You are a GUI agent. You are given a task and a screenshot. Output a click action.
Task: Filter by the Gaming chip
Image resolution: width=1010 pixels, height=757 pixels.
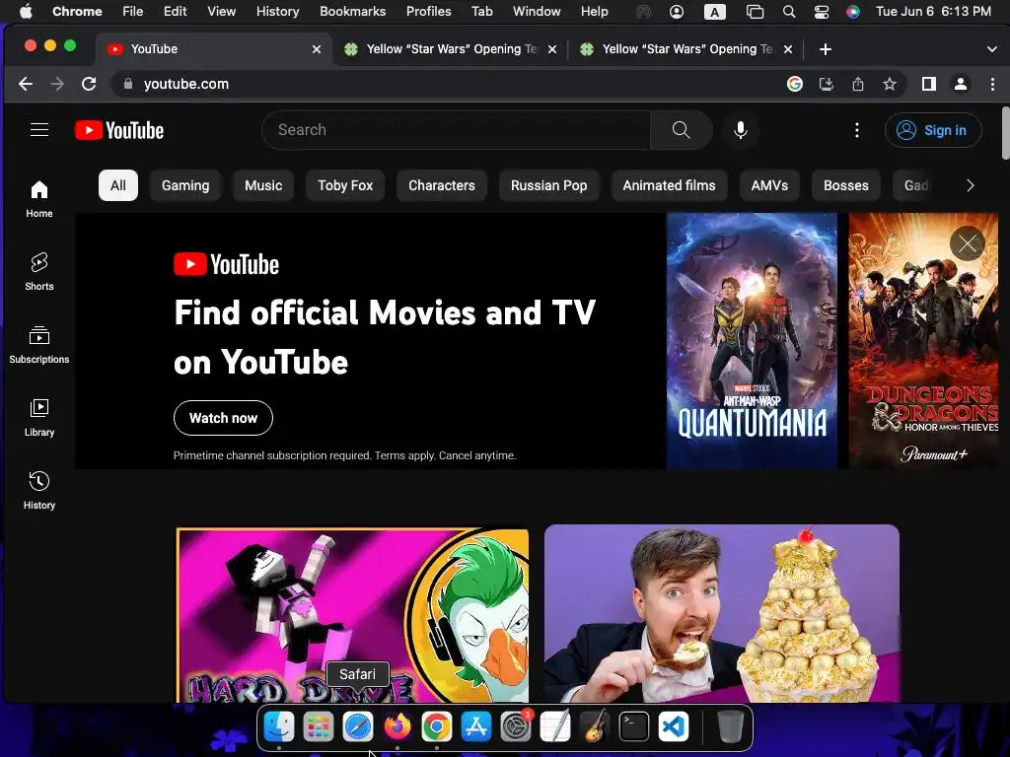pyautogui.click(x=185, y=185)
